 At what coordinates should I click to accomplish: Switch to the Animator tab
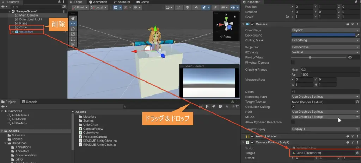[x=122, y=2]
